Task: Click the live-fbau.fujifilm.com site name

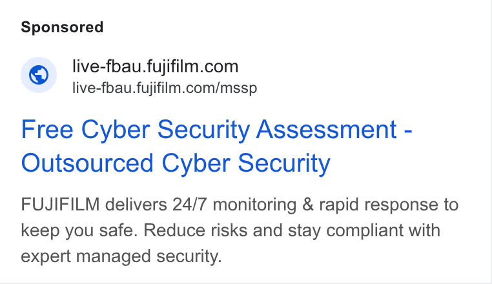Action: [156, 66]
